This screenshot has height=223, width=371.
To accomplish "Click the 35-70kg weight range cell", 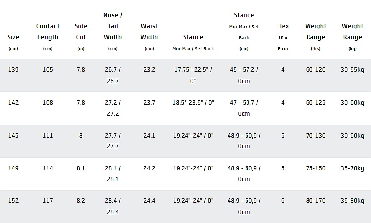I will pyautogui.click(x=352, y=168).
